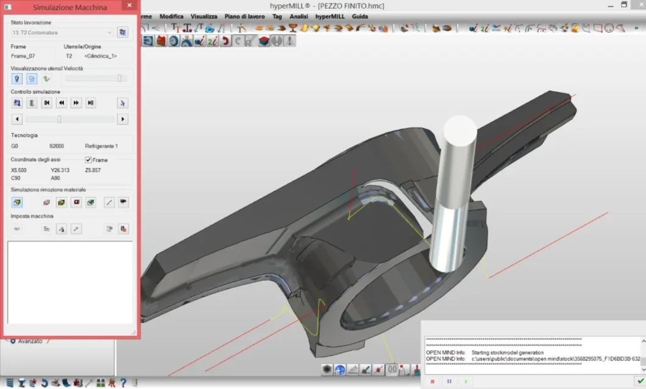The height and width of the screenshot is (389, 646).
Task: Step simulation position right with arrow button
Action: pyautogui.click(x=122, y=119)
